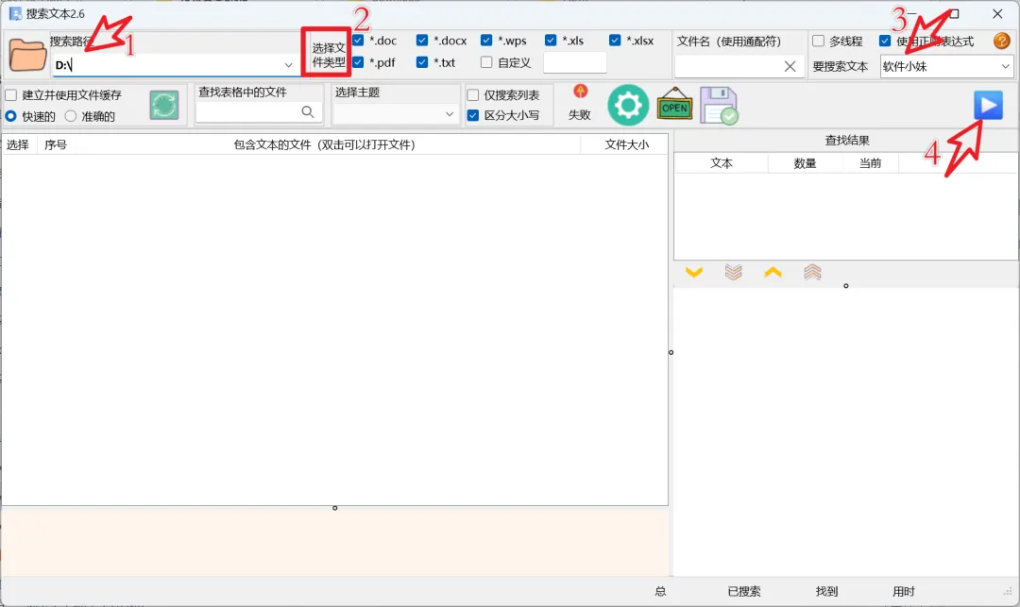Enable the 自定义 custom type checkbox
This screenshot has width=1020, height=607.
point(486,62)
